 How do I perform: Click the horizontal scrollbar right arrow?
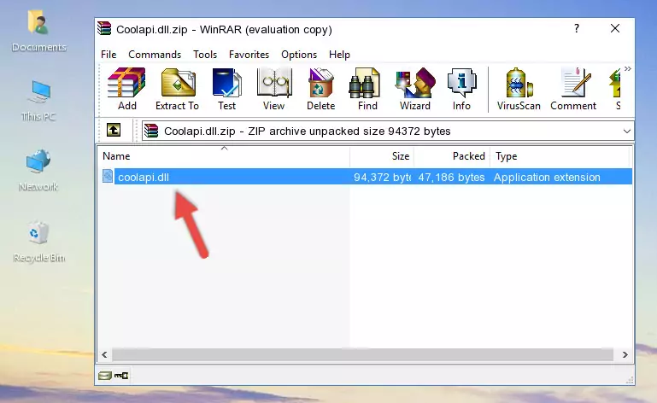coord(625,355)
